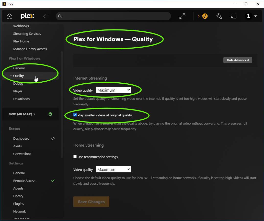The height and width of the screenshot is (221, 264).
Task: Maximize the Plex window
Action: pos(246,4)
